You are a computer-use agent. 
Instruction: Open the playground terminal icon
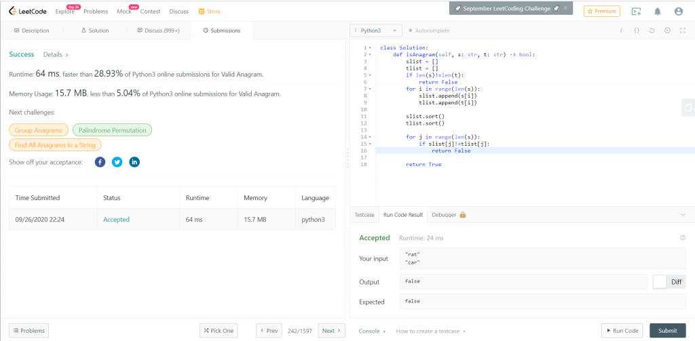[x=636, y=12]
